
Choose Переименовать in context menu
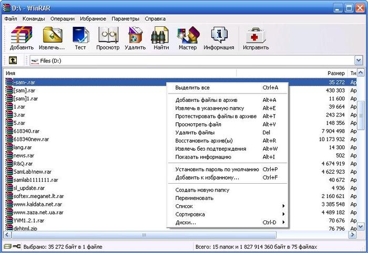click(x=227, y=198)
